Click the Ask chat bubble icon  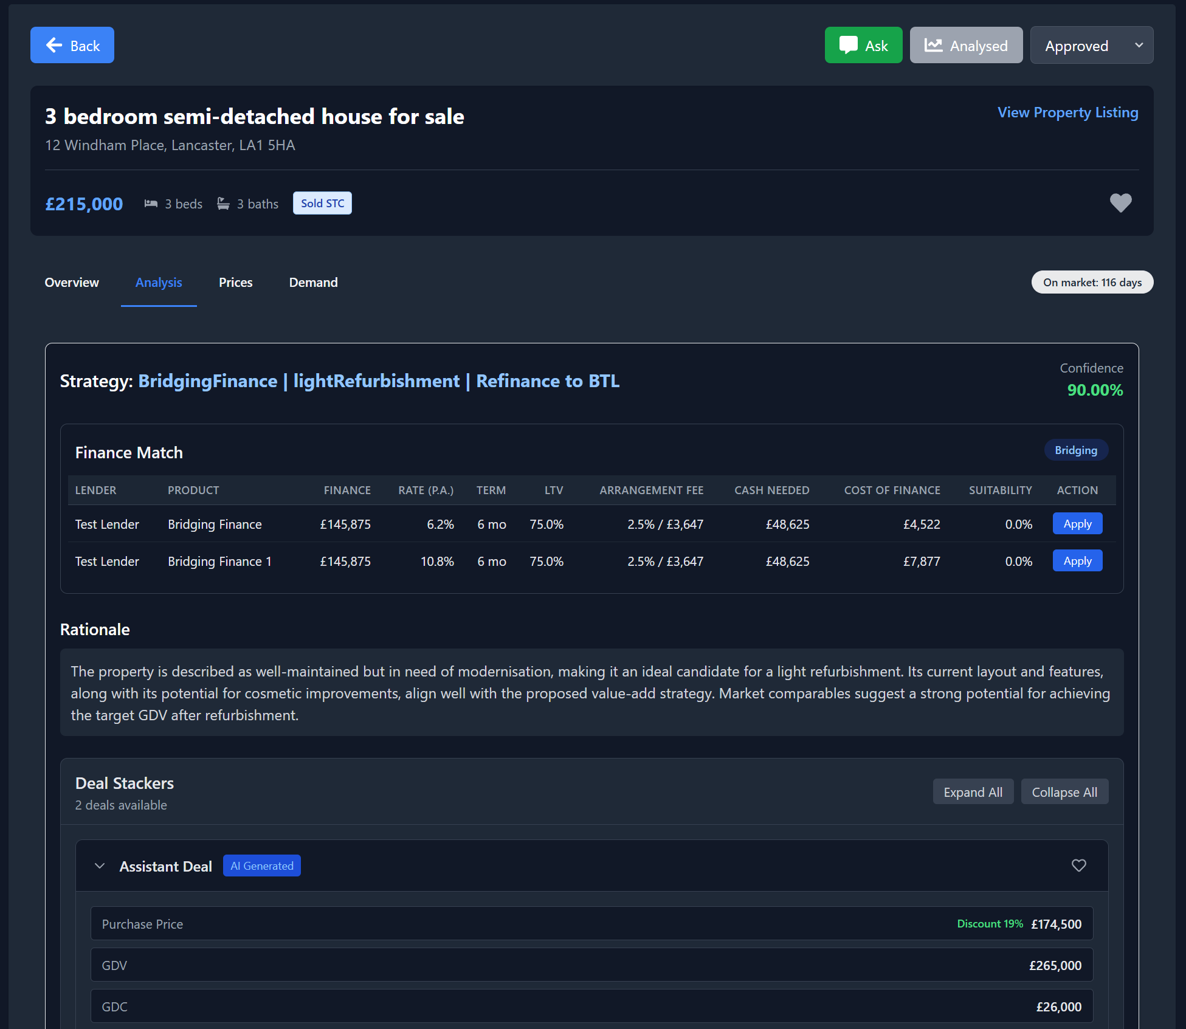click(x=848, y=45)
